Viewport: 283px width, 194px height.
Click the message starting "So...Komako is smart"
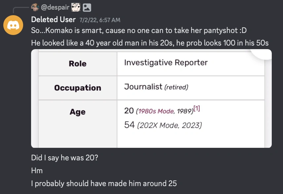(x=139, y=31)
